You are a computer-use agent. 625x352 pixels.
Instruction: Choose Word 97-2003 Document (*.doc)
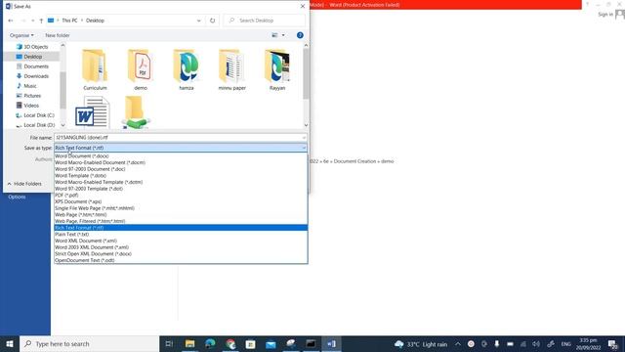181,169
